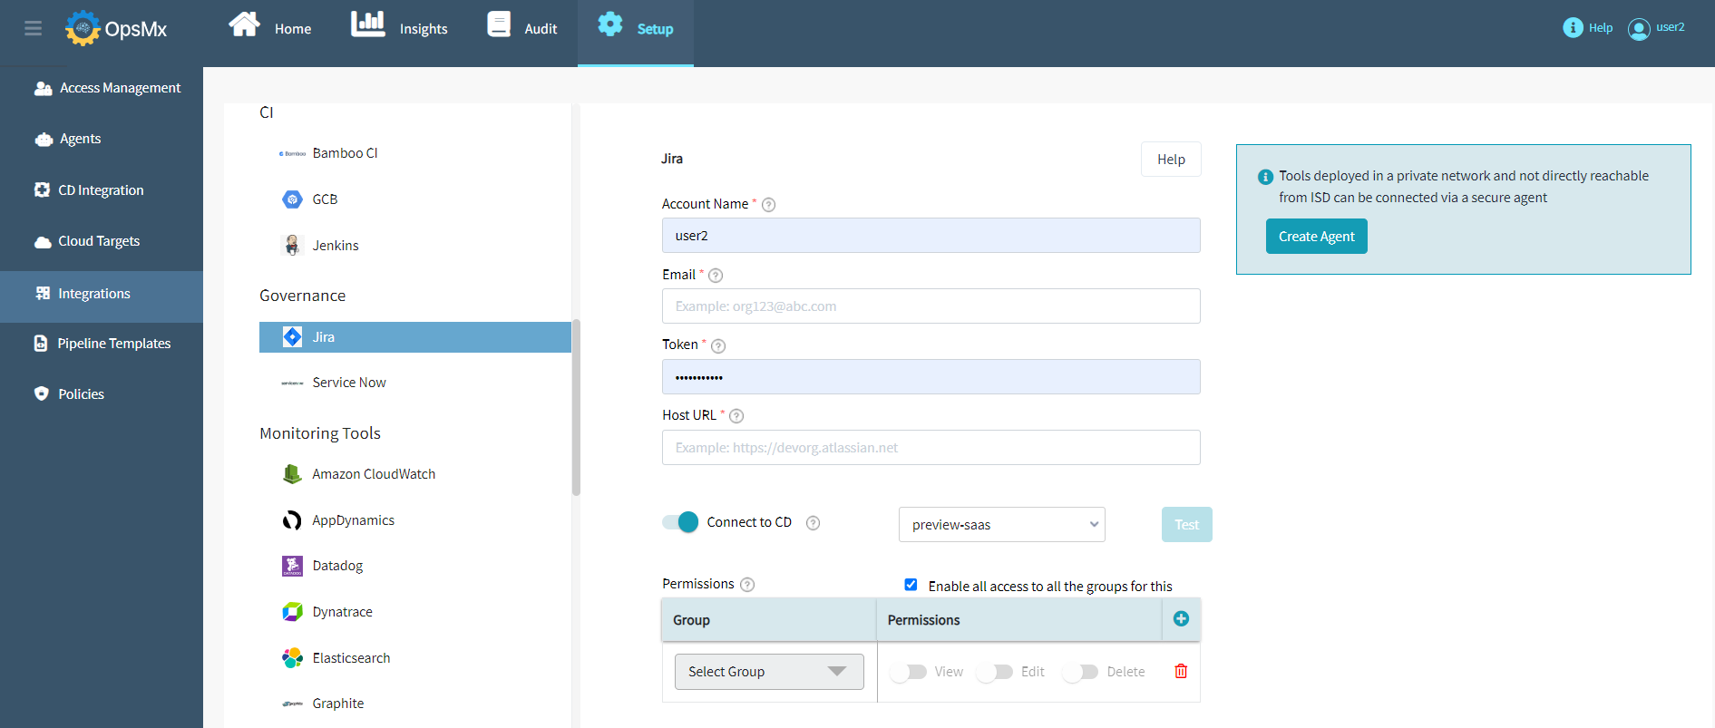Select Datadog in Monitoring Tools list
Viewport: 1715px width, 728px height.
point(337,566)
